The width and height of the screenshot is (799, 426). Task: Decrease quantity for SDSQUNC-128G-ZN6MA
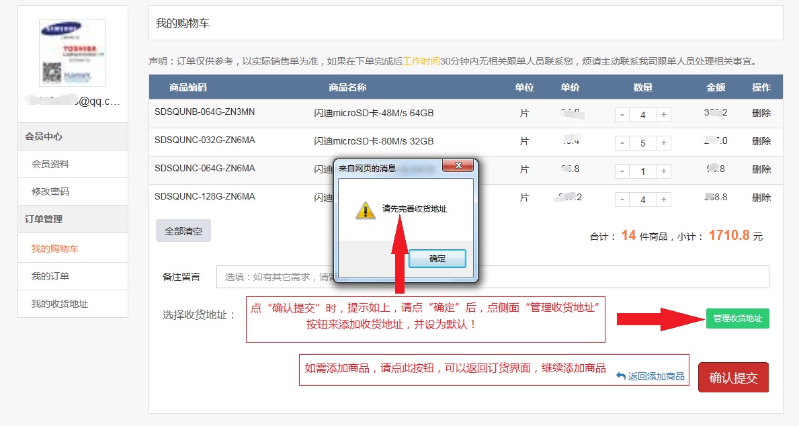pyautogui.click(x=622, y=200)
